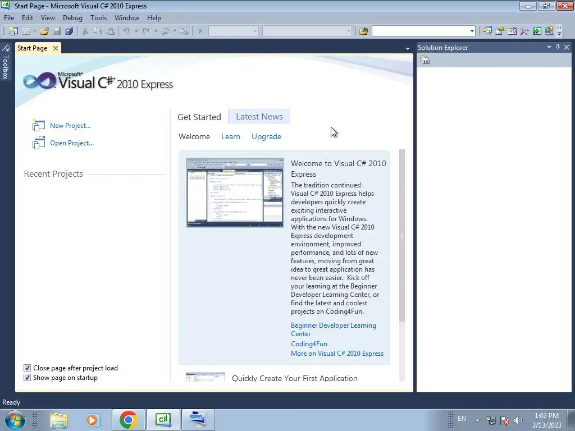Viewport: 575px width, 431px height.
Task: Open the Solution Explorer window position dropdown
Action: (x=549, y=47)
